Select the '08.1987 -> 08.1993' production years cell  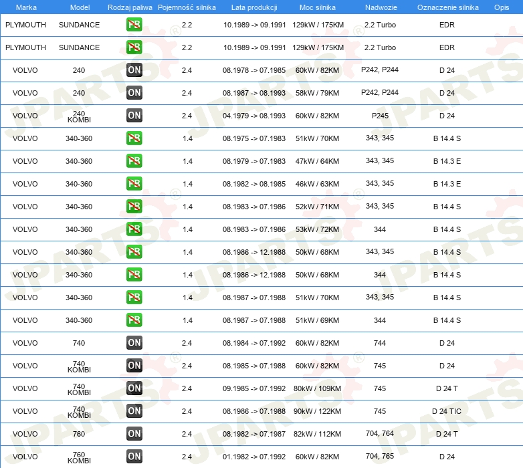click(254, 93)
